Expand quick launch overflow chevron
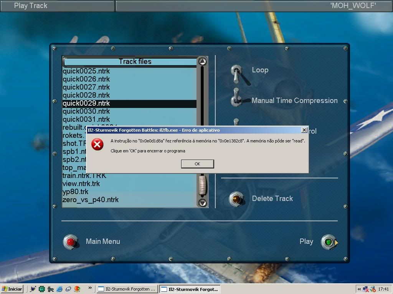This screenshot has width=393, height=294. click(x=90, y=288)
